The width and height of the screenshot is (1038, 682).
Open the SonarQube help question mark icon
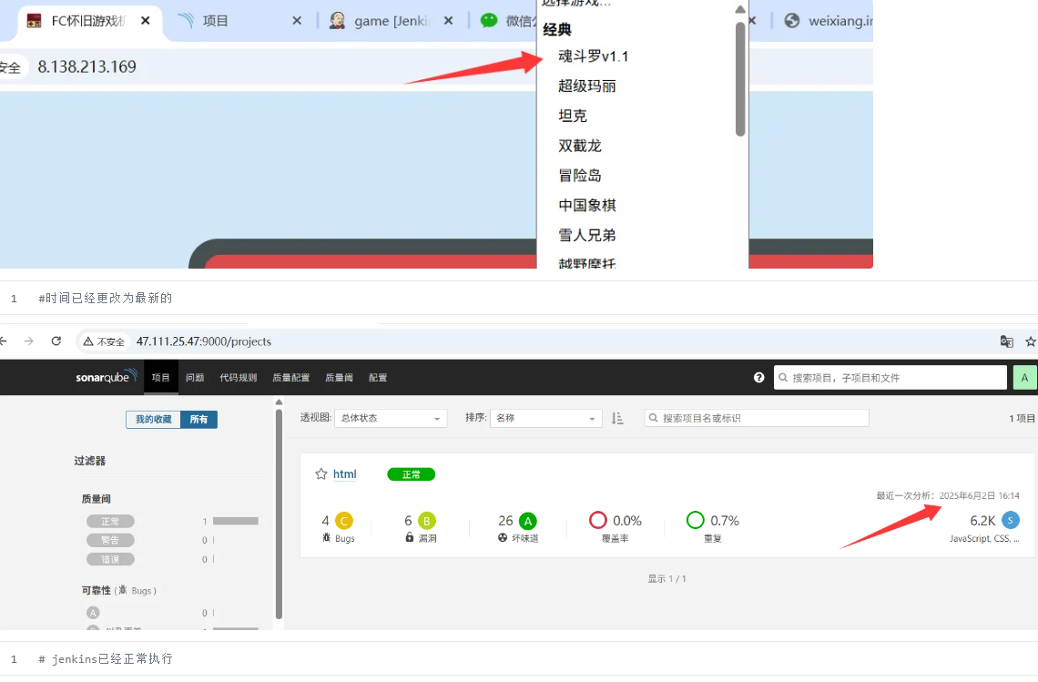(758, 377)
